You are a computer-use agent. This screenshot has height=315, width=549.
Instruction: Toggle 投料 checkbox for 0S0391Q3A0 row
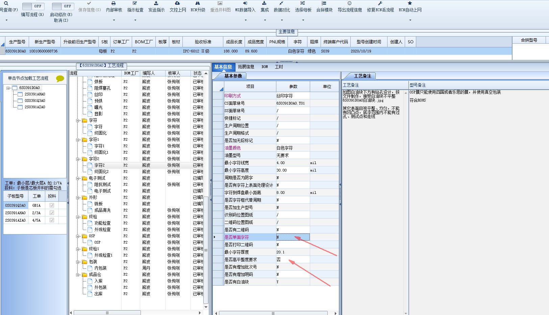[52, 205]
